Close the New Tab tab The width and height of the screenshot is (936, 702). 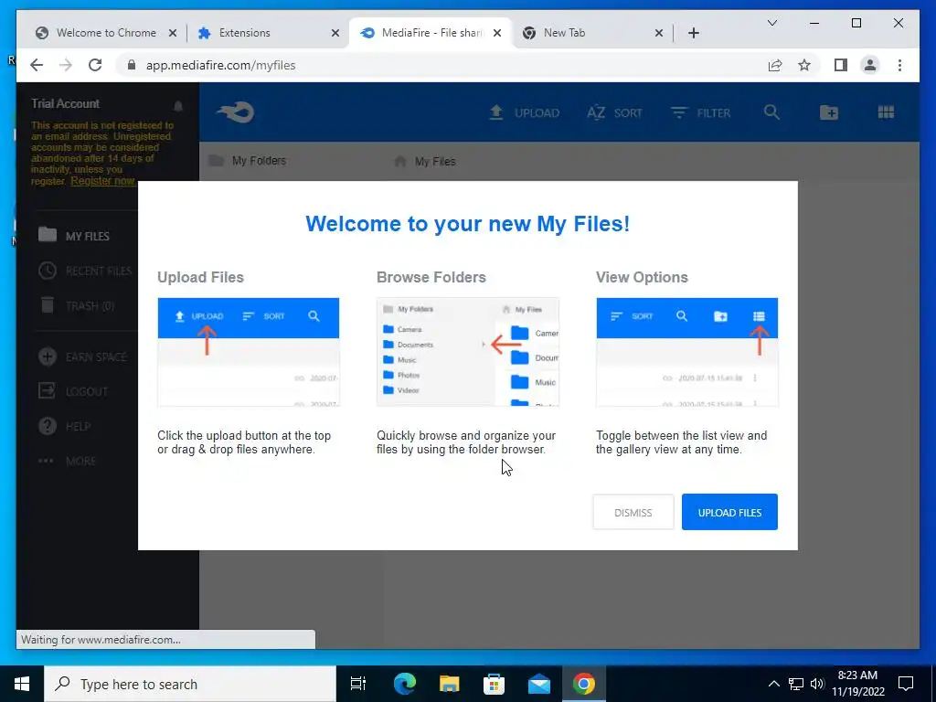tap(659, 33)
